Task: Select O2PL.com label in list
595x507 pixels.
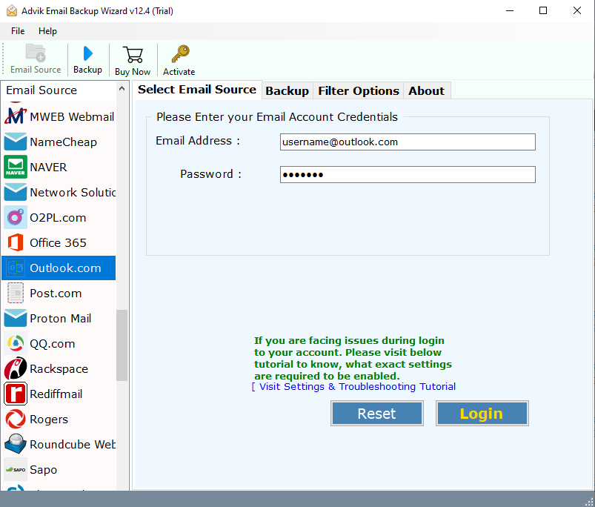Action: pyautogui.click(x=58, y=218)
